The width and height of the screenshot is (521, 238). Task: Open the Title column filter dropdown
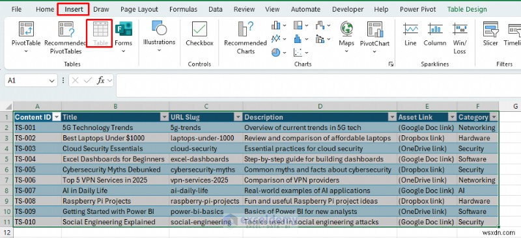coord(165,117)
